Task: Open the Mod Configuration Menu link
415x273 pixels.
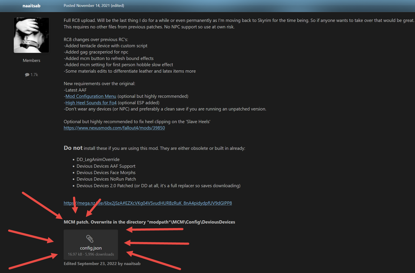Action: (x=91, y=96)
